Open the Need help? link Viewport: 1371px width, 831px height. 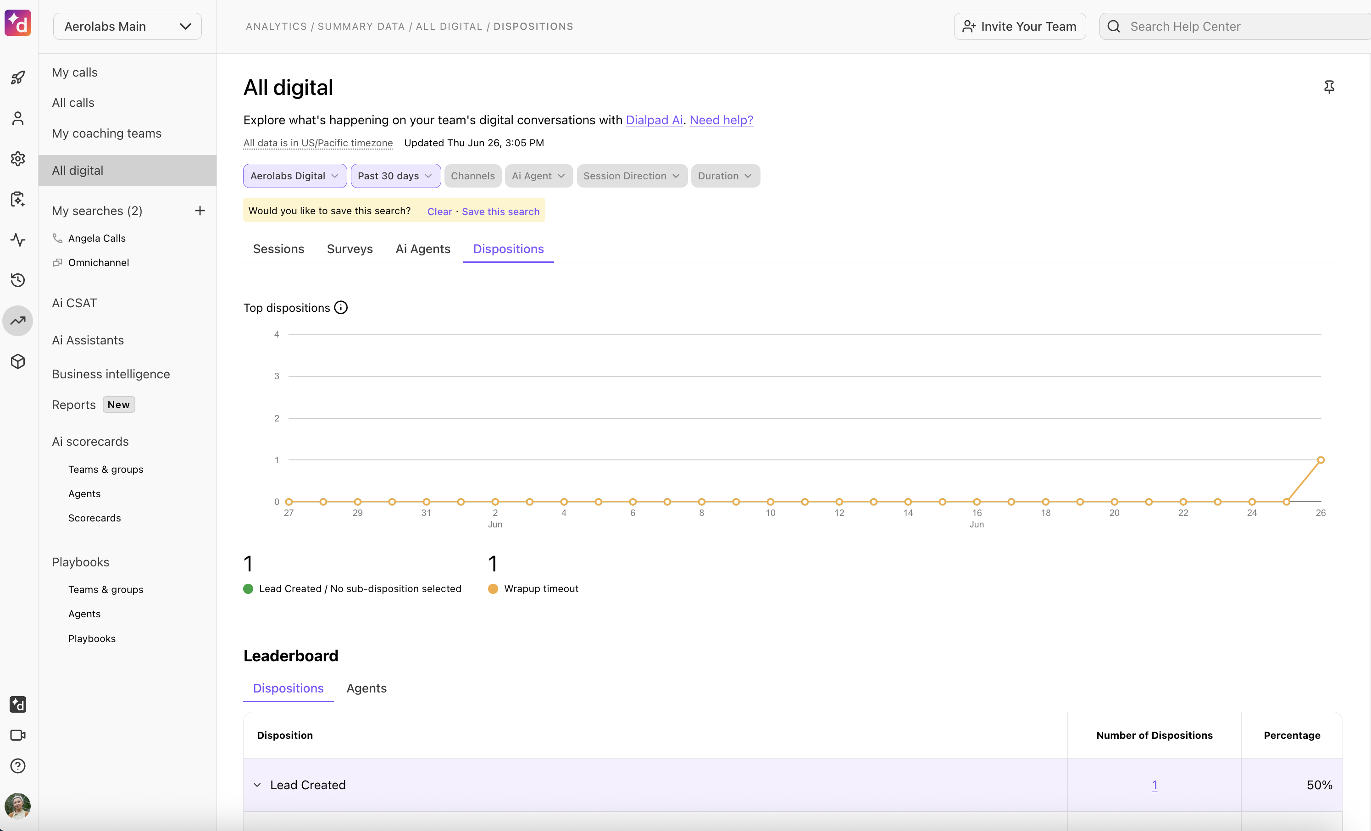(722, 120)
